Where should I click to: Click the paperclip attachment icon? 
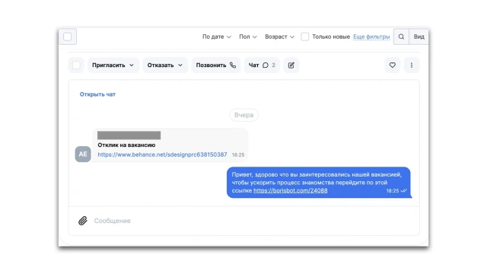tap(83, 221)
